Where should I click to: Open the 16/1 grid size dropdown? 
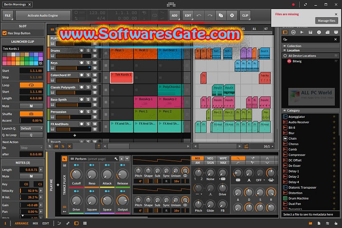268,146
